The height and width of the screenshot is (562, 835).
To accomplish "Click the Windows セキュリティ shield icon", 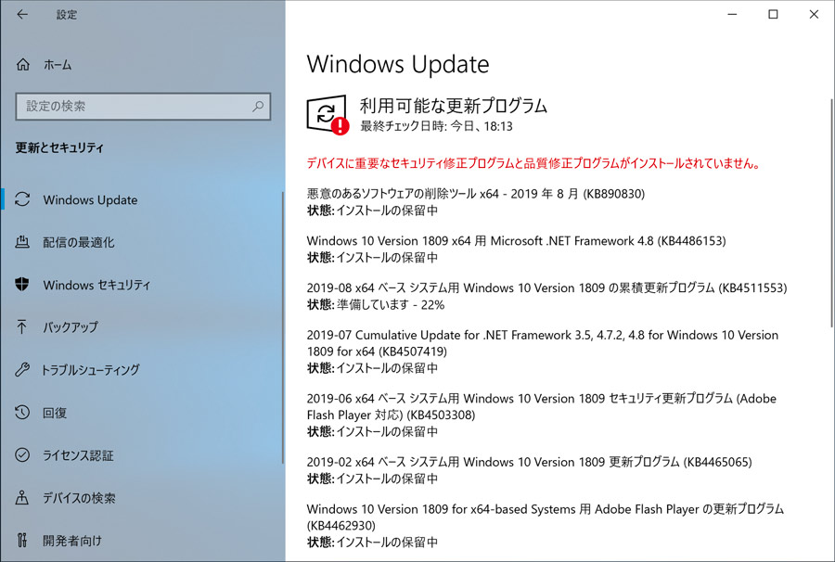I will 22,285.
